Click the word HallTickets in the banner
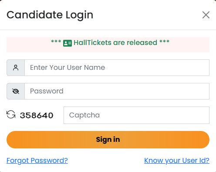This screenshot has width=216, height=172. (92, 43)
